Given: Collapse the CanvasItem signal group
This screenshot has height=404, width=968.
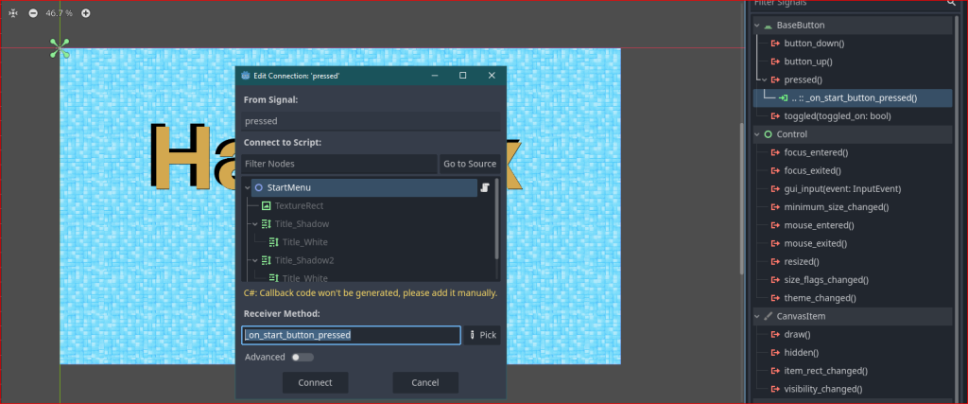Looking at the screenshot, I should tap(757, 316).
